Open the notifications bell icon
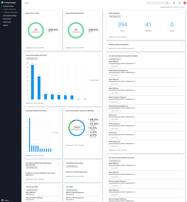The height and width of the screenshot is (202, 187). coord(174,3)
